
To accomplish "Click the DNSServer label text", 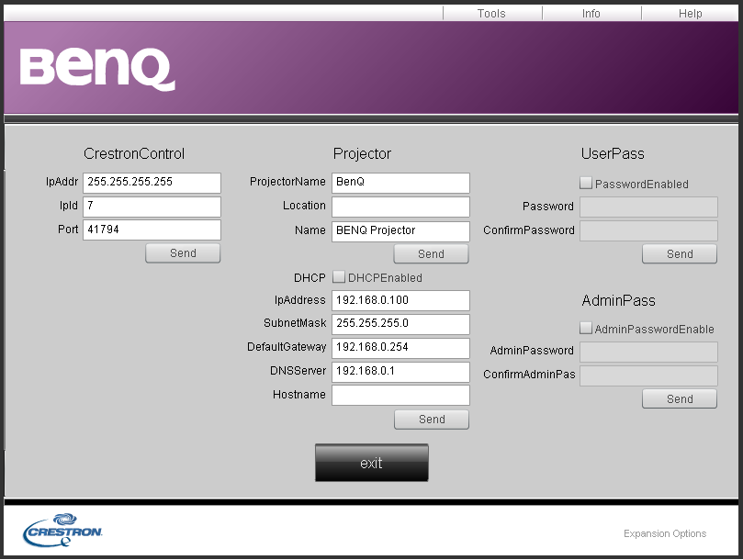I will [298, 371].
